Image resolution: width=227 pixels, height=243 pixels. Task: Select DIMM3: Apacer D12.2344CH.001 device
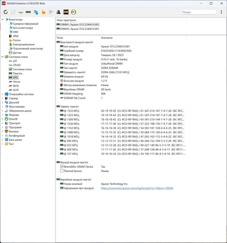[x=78, y=29]
